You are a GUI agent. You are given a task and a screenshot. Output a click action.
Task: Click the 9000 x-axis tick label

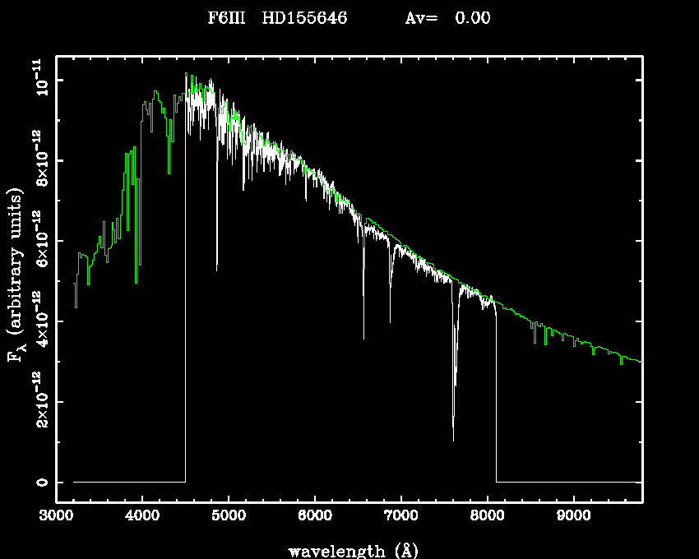(573, 519)
